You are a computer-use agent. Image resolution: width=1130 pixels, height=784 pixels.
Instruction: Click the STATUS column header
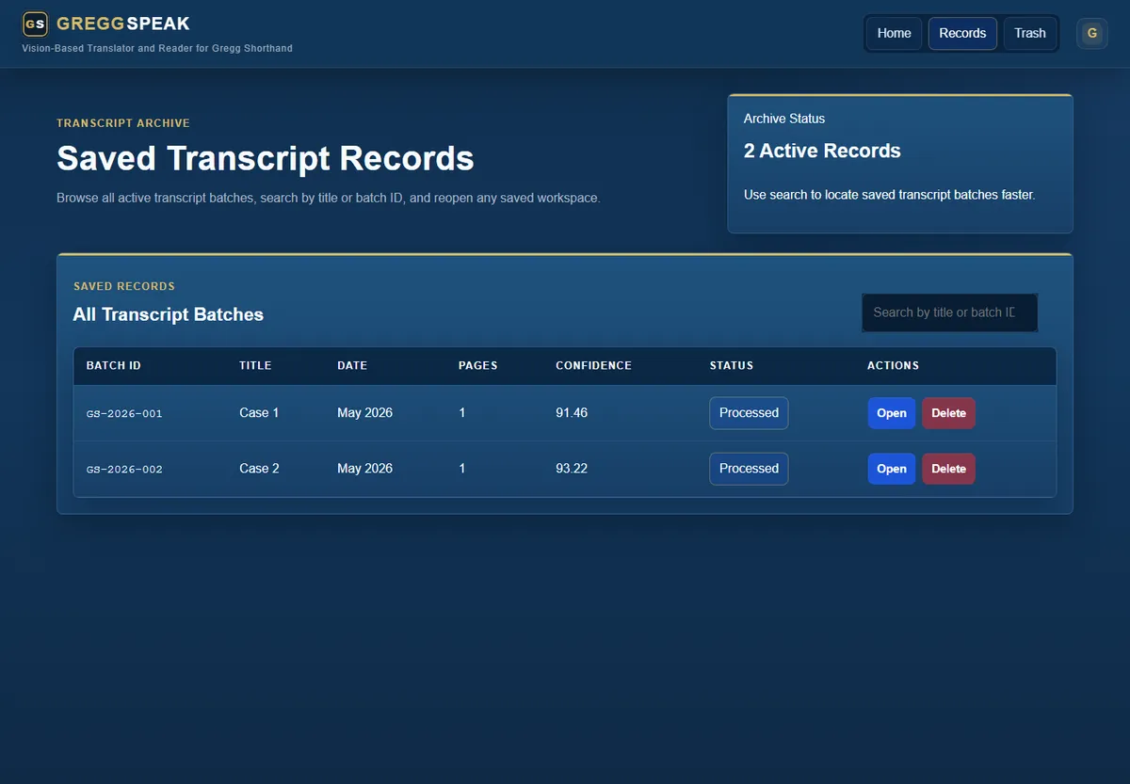point(732,365)
